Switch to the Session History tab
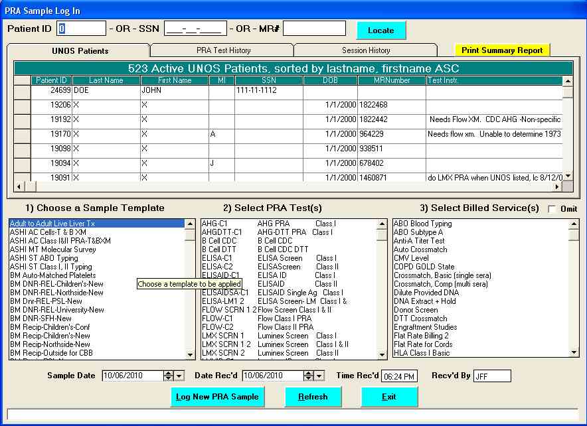 coord(366,50)
